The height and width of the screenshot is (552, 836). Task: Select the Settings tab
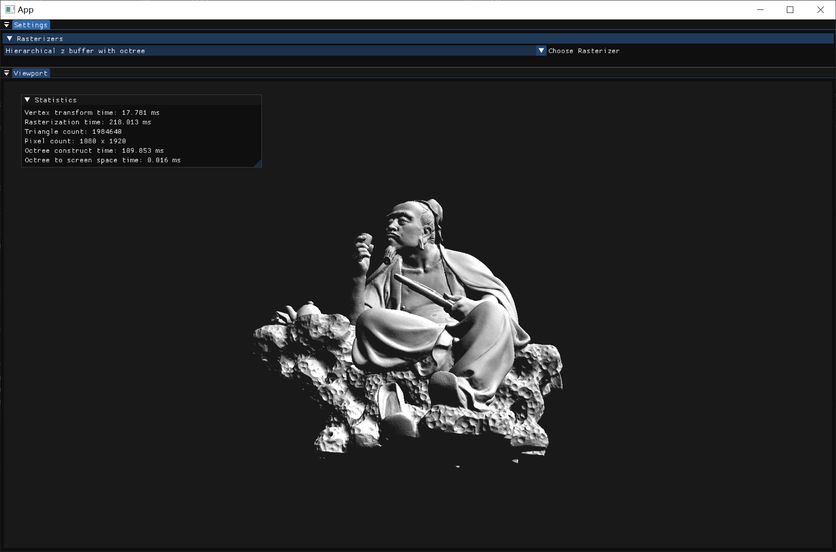tap(31, 25)
